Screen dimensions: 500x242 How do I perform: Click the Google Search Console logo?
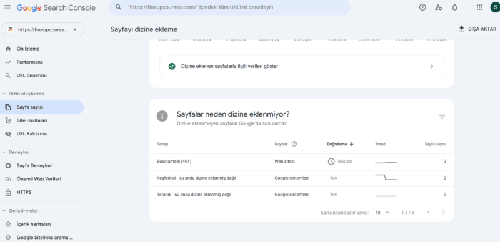click(56, 7)
